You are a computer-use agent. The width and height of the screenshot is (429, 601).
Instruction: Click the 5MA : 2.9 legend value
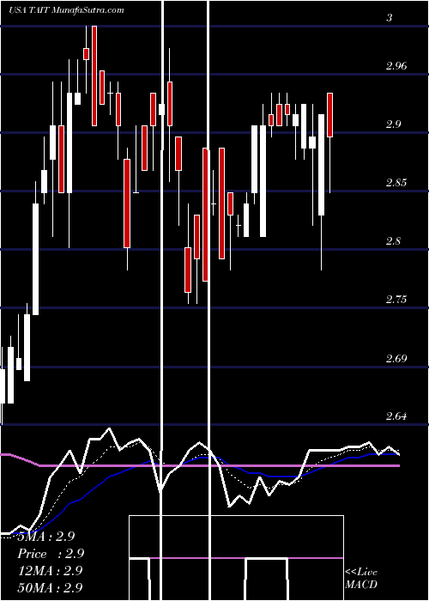[46, 537]
